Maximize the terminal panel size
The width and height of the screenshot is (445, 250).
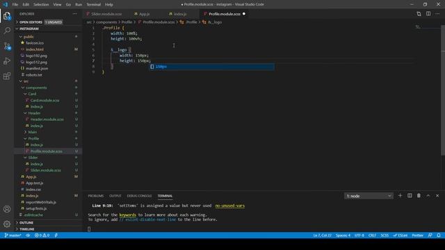[x=428, y=196]
